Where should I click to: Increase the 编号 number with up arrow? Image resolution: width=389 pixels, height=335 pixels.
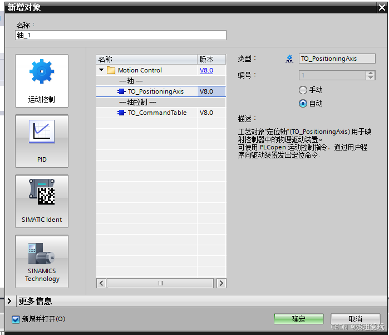371,73
